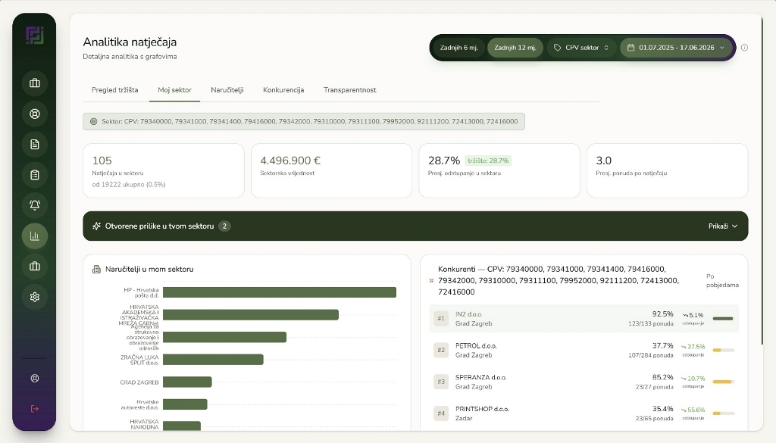This screenshot has height=443, width=776.
Task: Open the first briefcase sidebar icon
Action: [x=35, y=83]
